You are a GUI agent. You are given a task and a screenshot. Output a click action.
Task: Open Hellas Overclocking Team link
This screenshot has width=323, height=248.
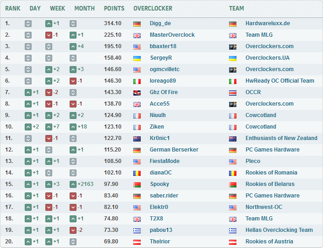[x=279, y=230]
